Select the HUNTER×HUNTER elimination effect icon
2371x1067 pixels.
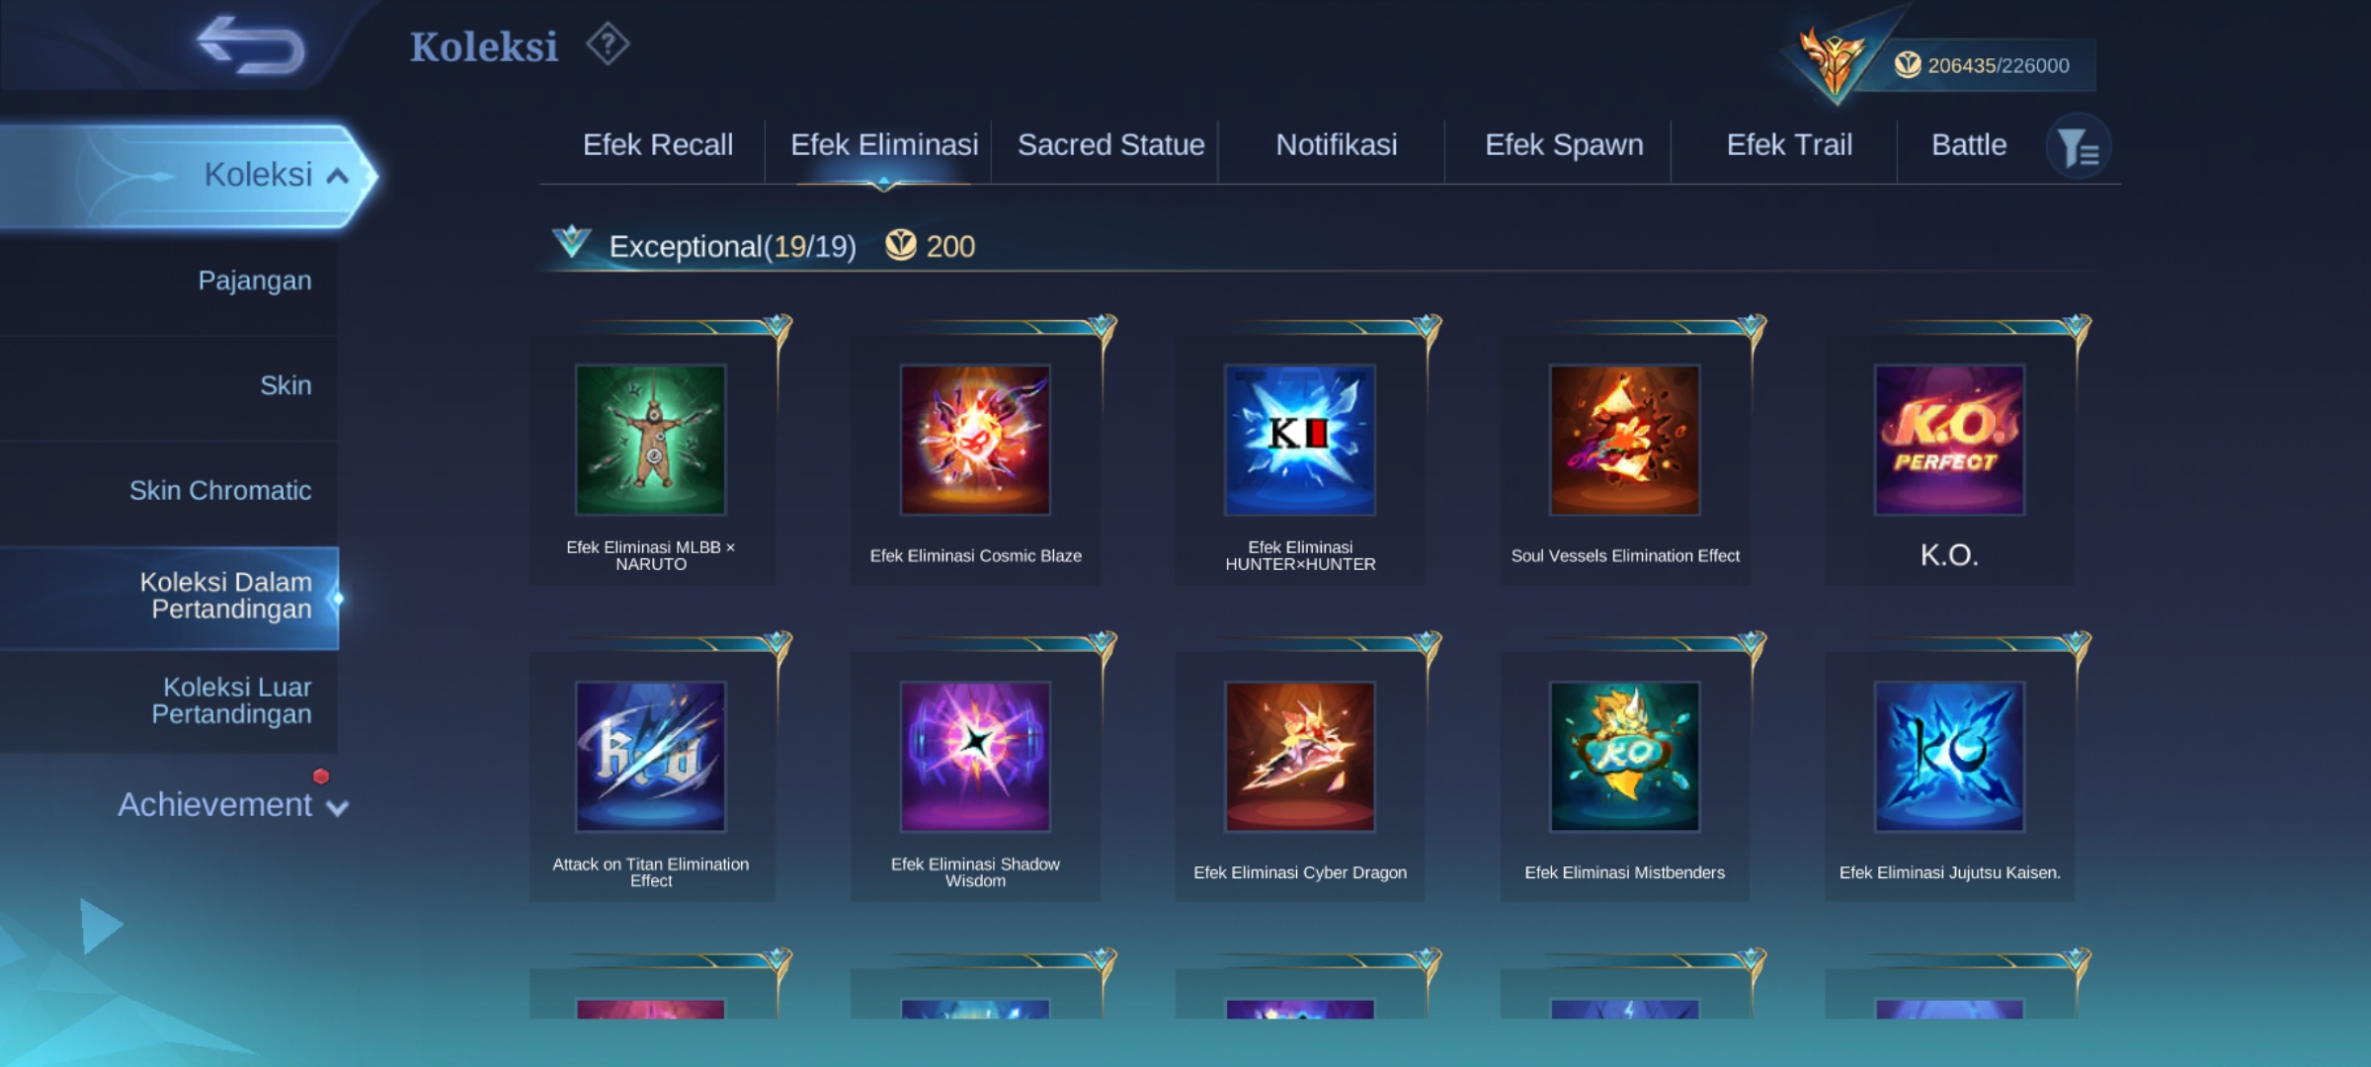[1300, 440]
